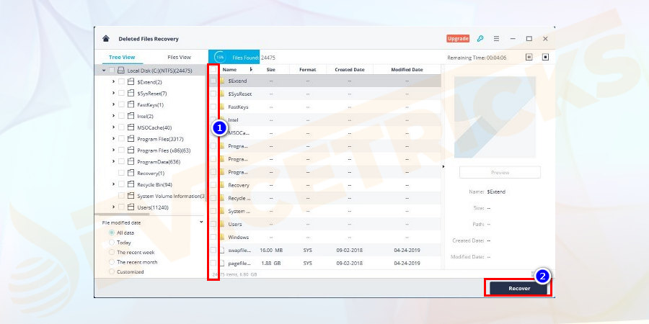The height and width of the screenshot is (324, 649).
Task: Select the Recovery(1) folder icon in tree
Action: click(131, 173)
